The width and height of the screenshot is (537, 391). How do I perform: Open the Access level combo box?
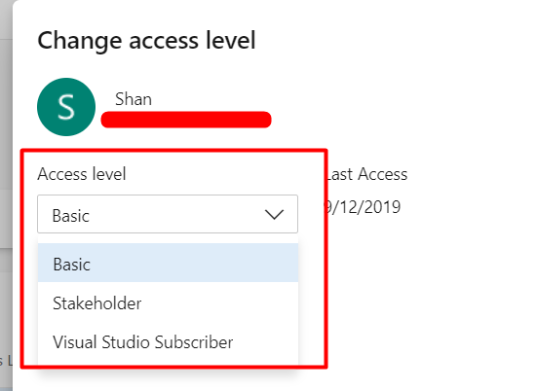(x=168, y=214)
